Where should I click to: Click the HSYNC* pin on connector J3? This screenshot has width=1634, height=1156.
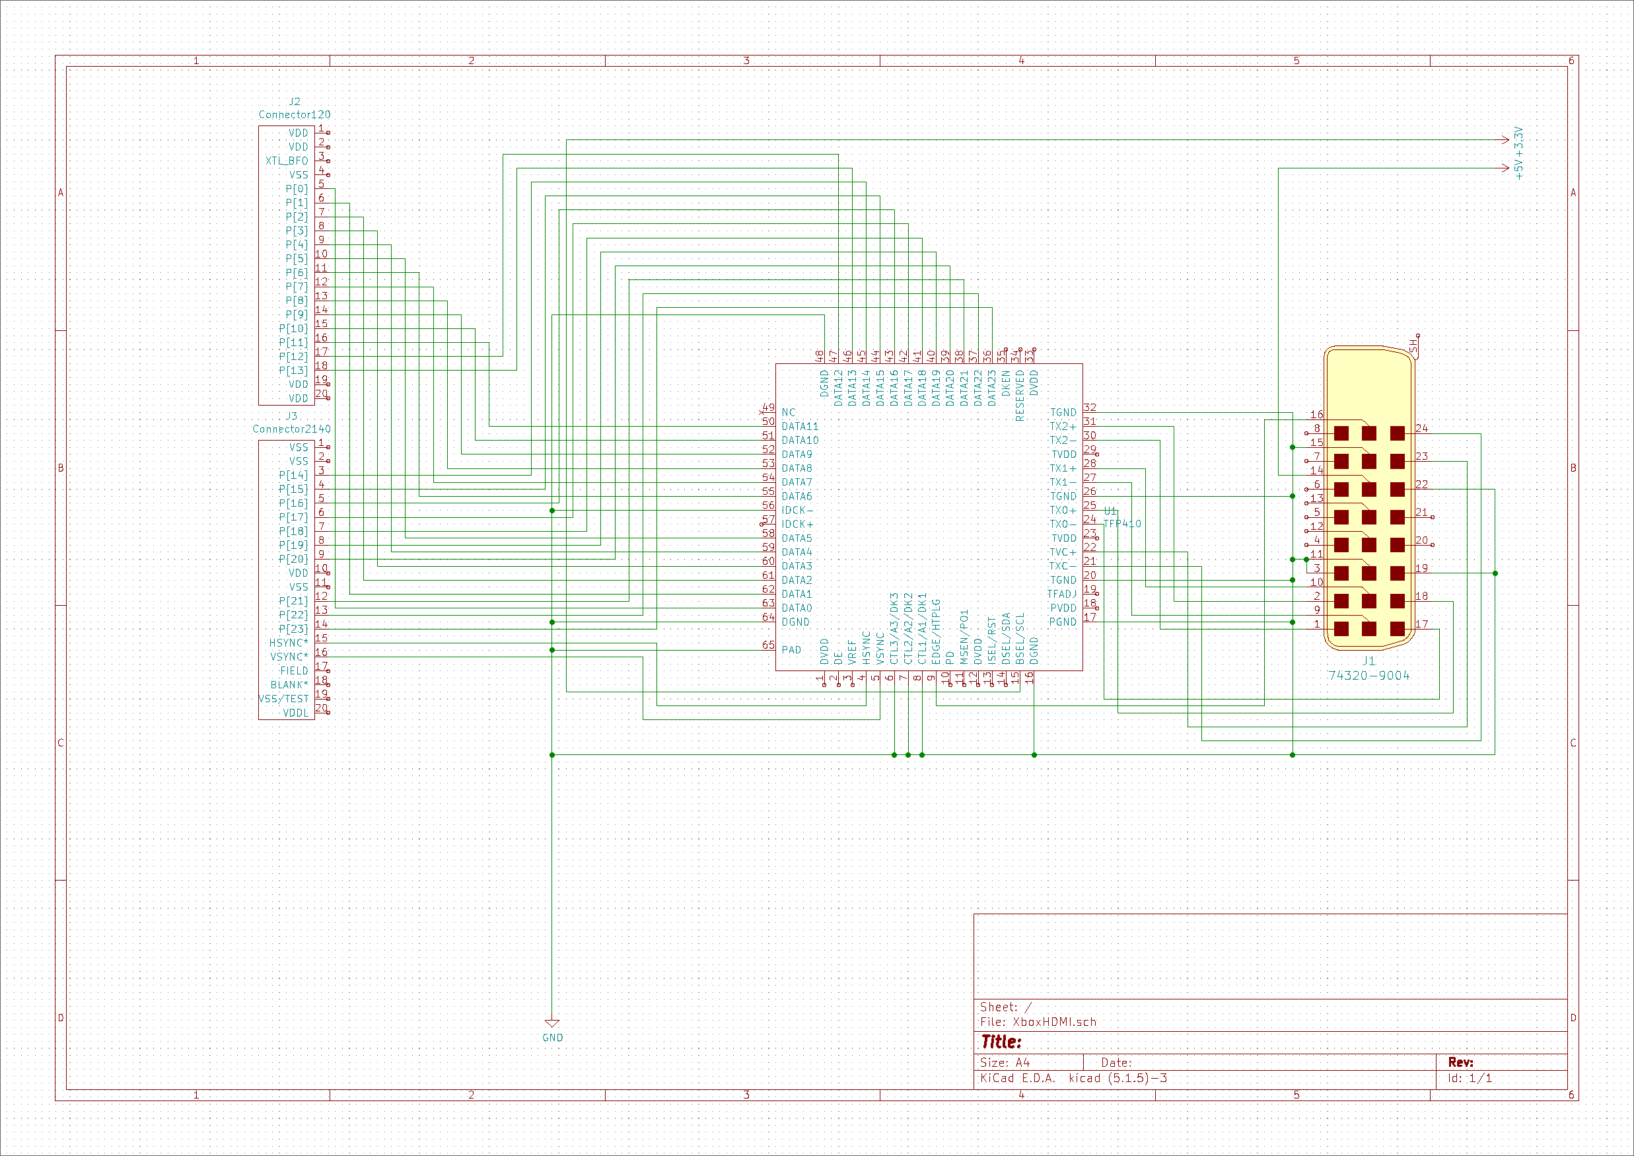(x=289, y=643)
